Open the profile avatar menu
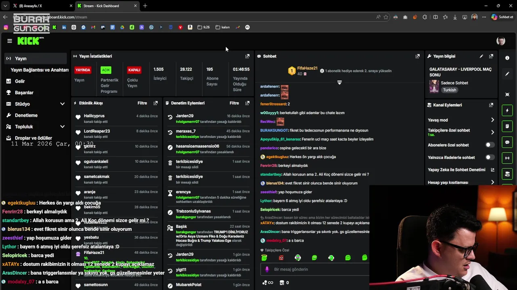 click(501, 41)
